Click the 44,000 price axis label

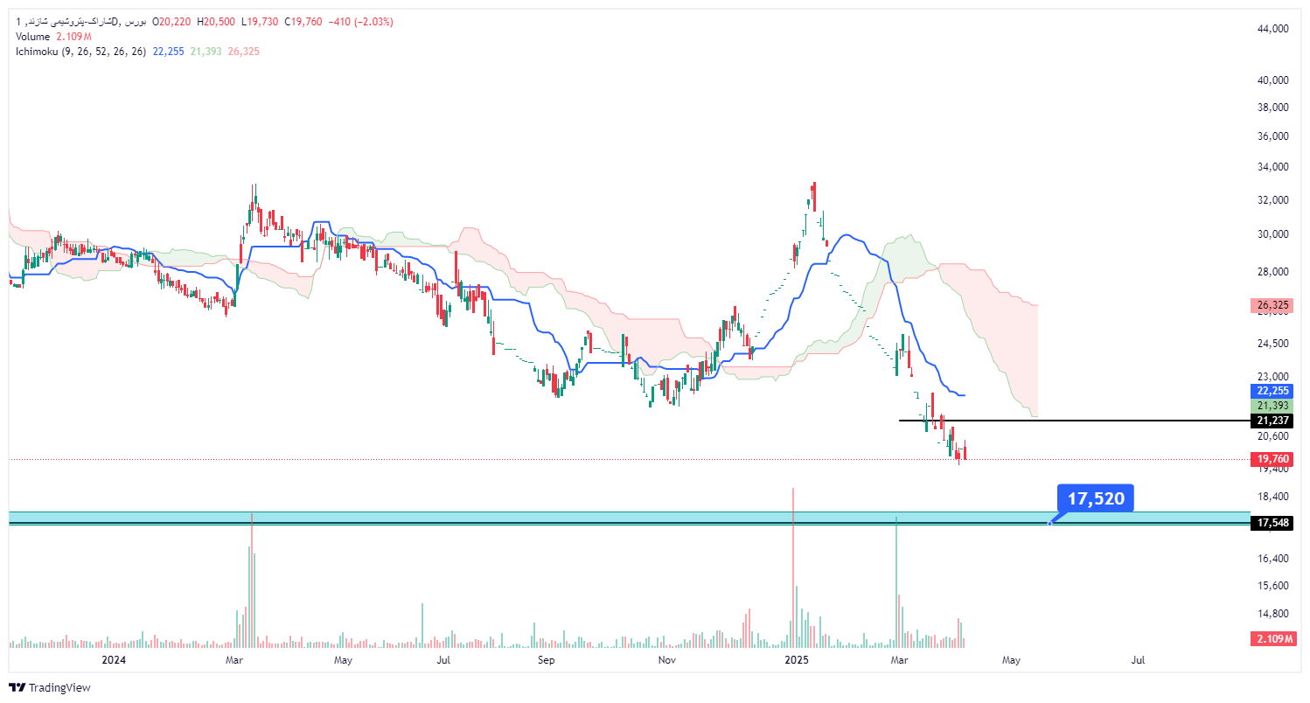click(1272, 29)
